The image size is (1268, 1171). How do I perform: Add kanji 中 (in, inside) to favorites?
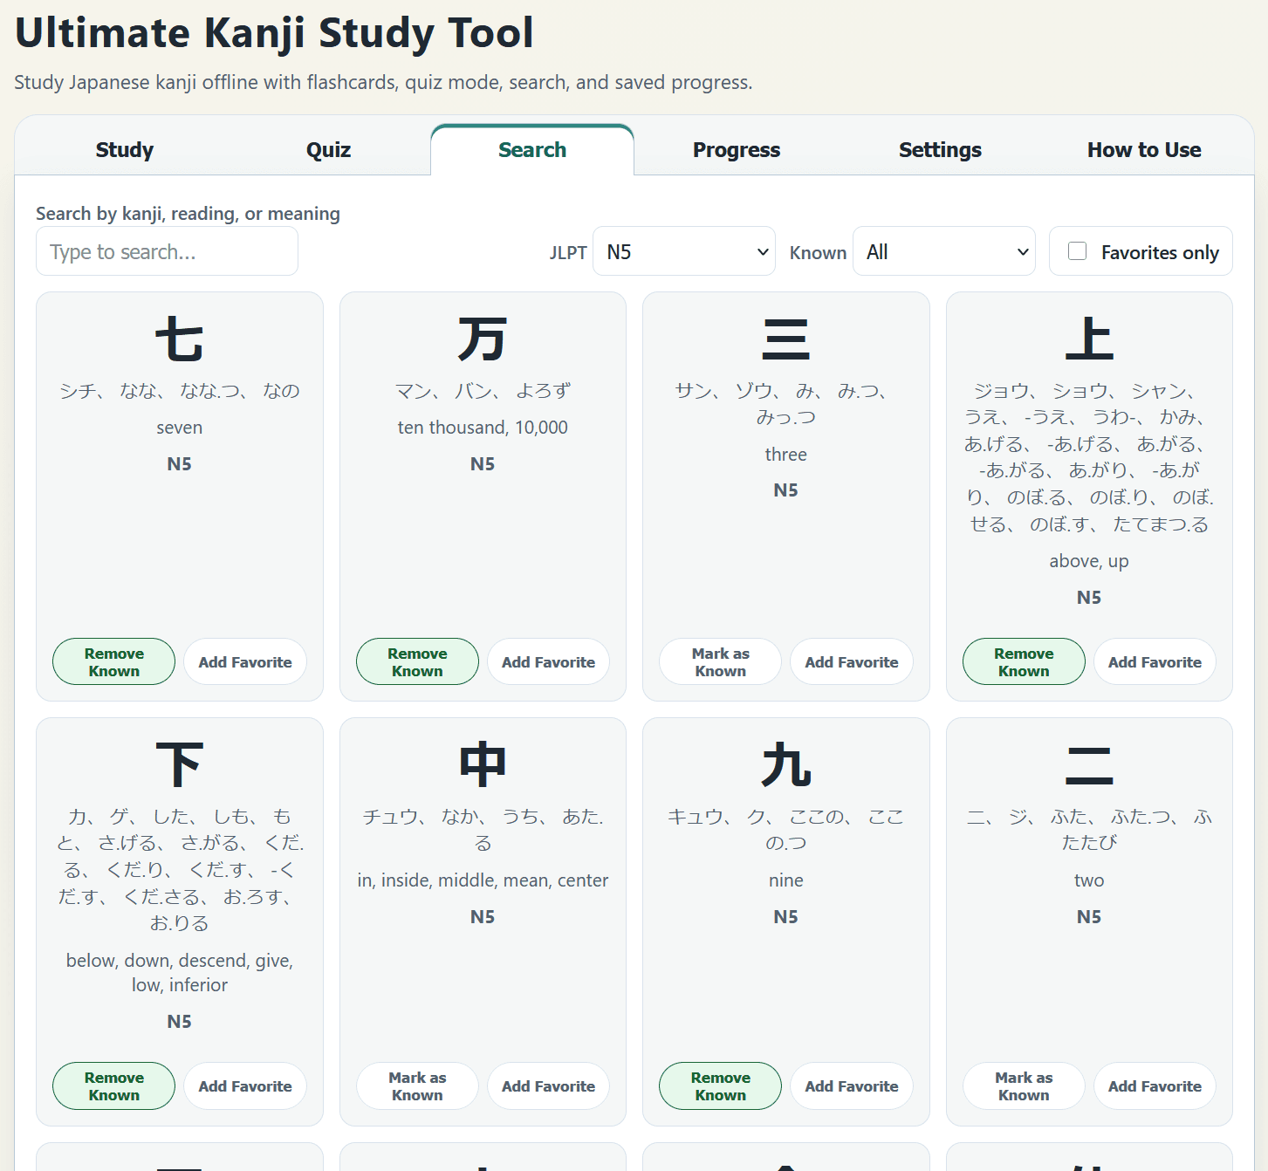(x=548, y=1085)
